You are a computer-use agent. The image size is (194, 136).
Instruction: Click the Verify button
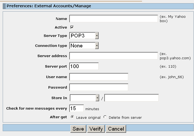click(96, 129)
